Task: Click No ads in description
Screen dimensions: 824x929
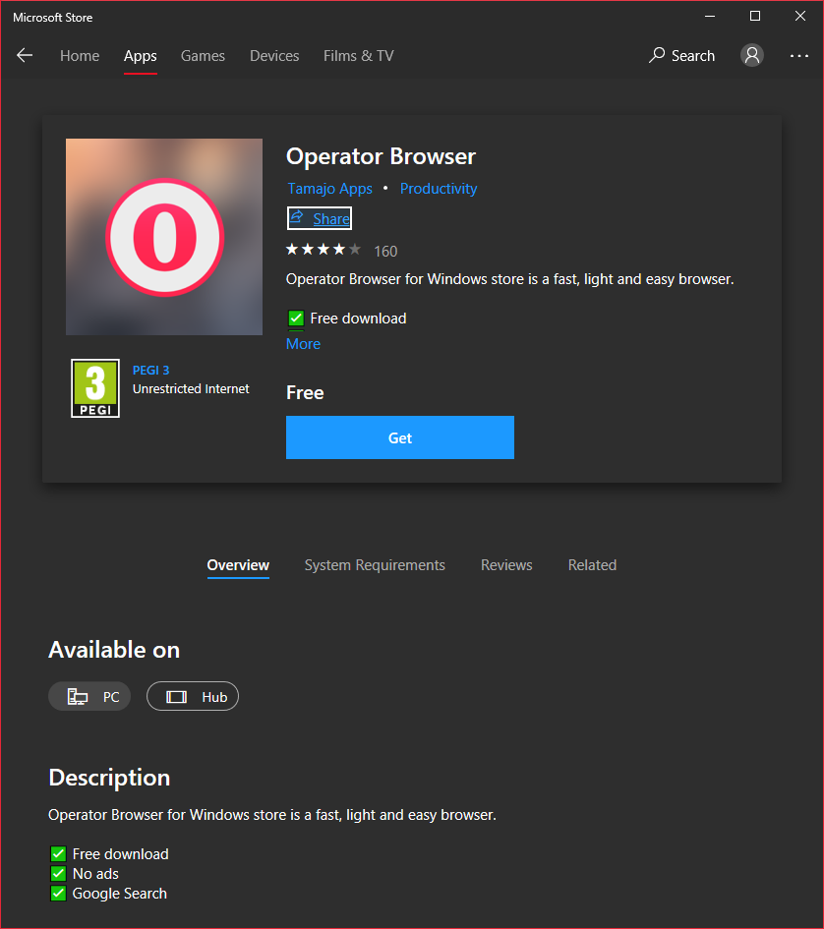Action: (x=95, y=874)
